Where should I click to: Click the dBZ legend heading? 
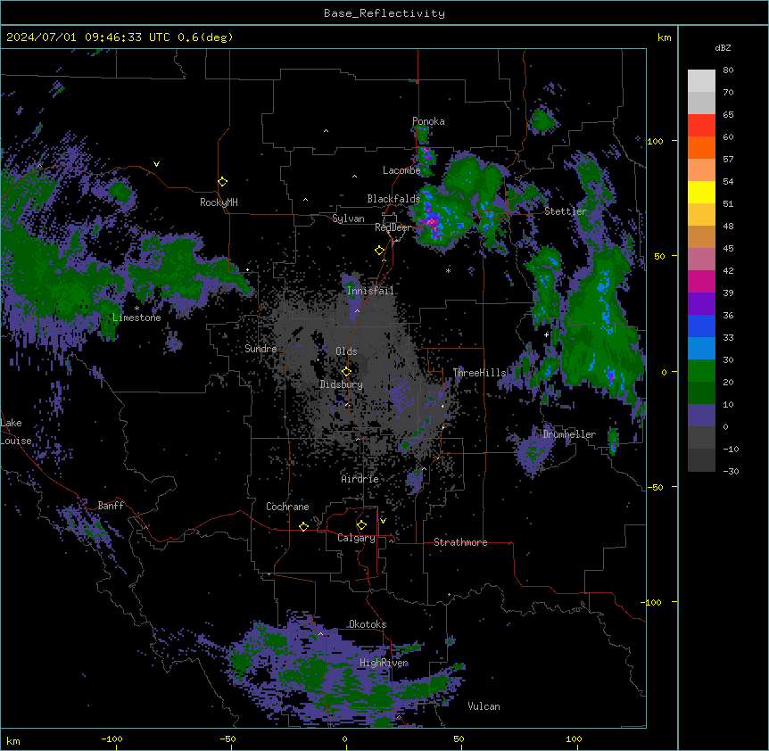[x=723, y=48]
